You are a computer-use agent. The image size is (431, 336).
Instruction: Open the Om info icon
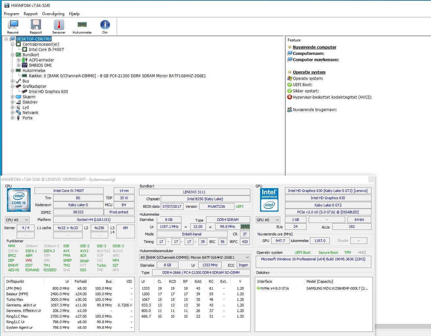pyautogui.click(x=105, y=25)
